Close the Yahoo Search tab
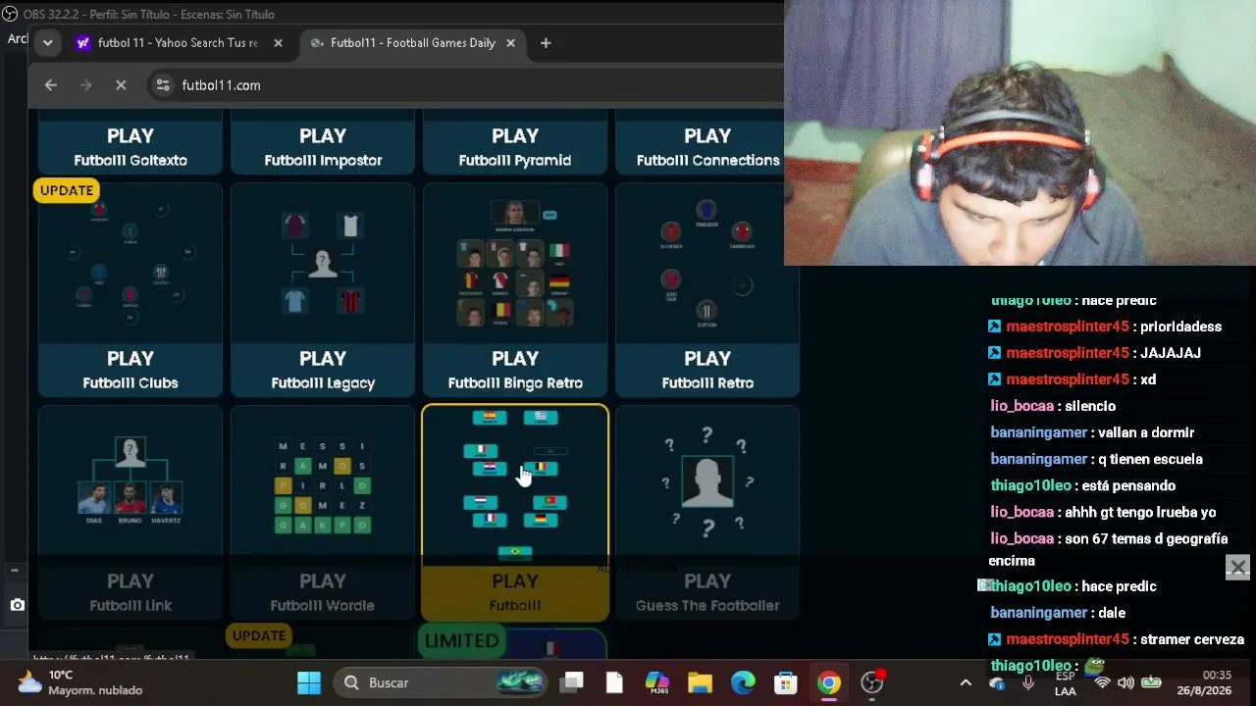Viewport: 1256px width, 706px height. click(x=278, y=43)
